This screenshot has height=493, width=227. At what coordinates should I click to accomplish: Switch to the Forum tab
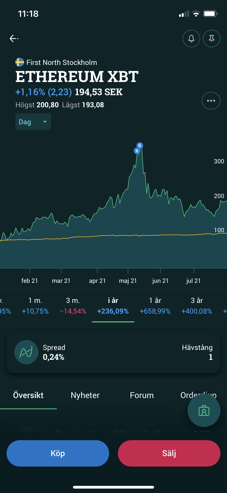point(142,395)
